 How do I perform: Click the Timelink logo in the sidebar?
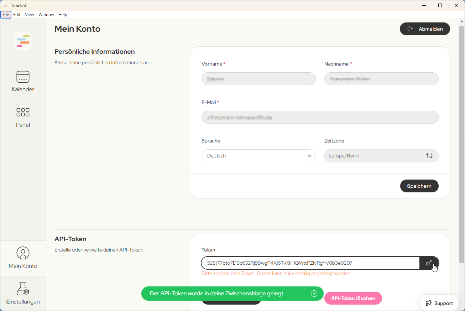click(23, 41)
